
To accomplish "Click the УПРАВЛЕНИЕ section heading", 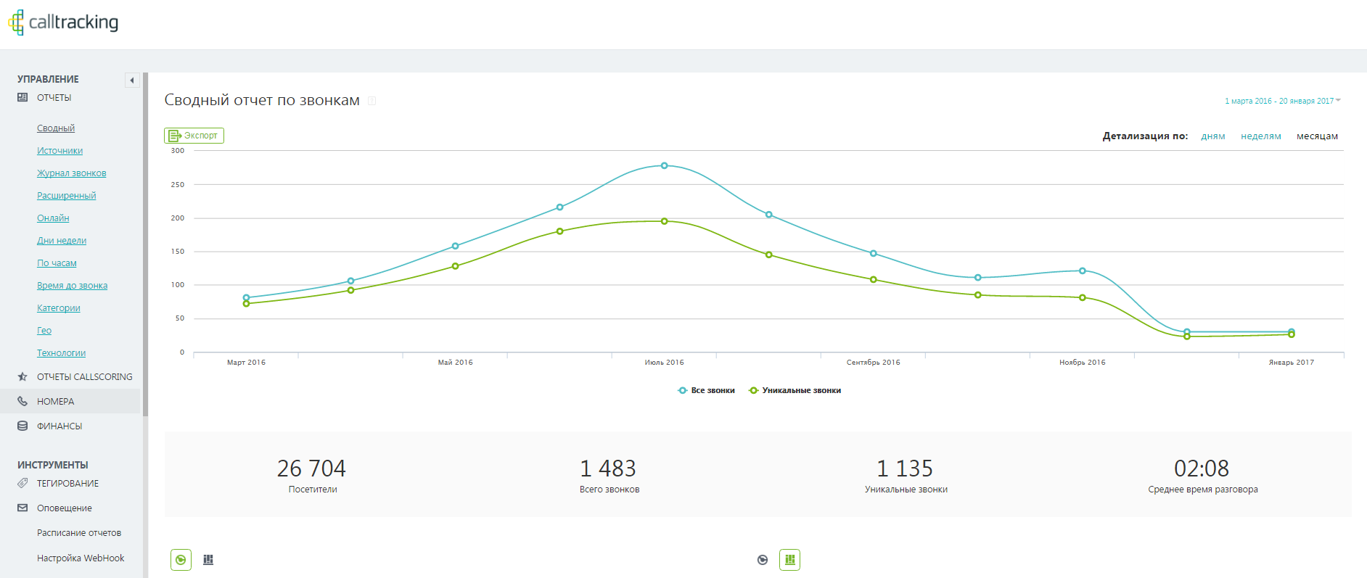I will click(48, 79).
